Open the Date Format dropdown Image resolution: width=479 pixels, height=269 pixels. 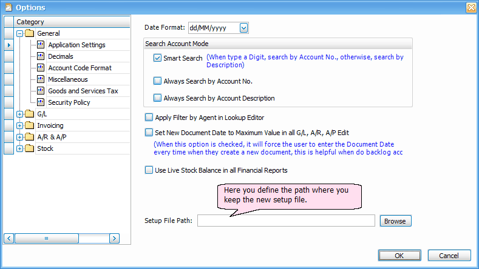[243, 28]
